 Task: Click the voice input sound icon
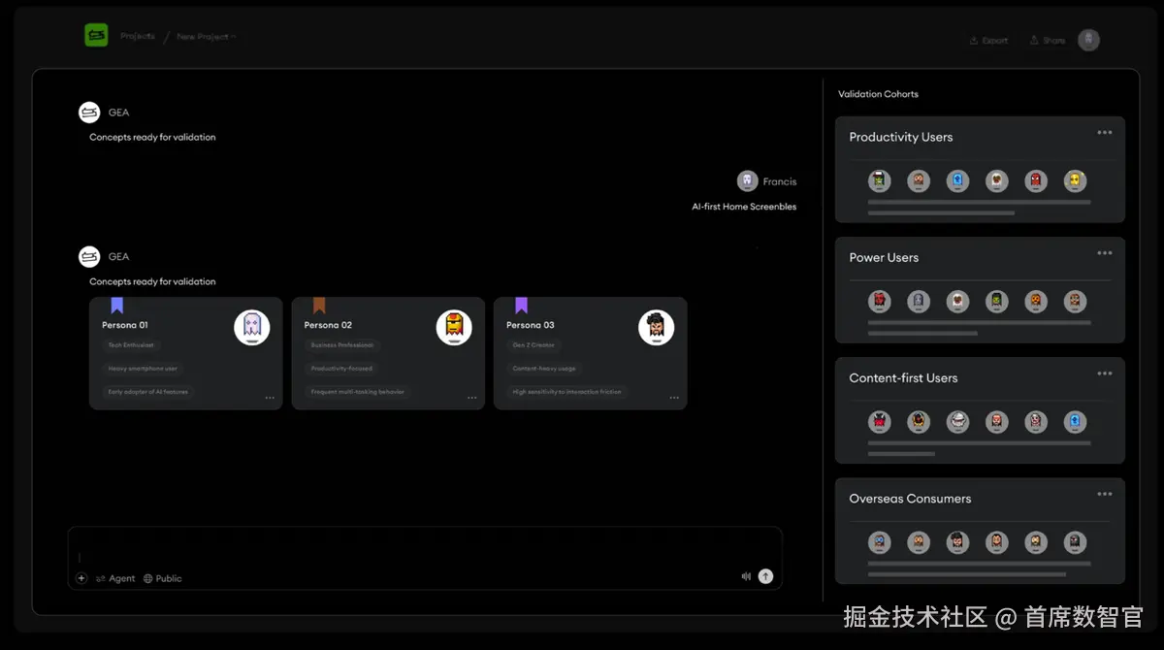coord(746,576)
